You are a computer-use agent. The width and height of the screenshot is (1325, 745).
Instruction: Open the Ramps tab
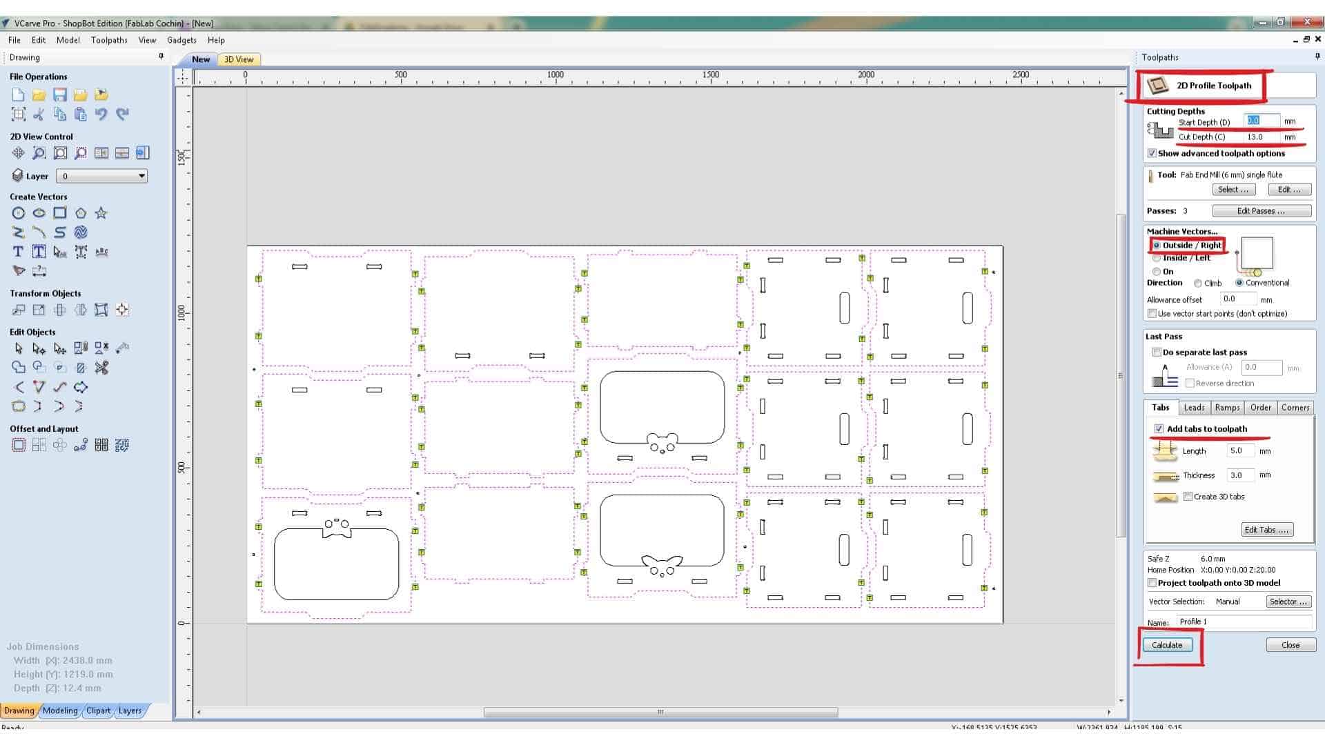[1227, 408]
